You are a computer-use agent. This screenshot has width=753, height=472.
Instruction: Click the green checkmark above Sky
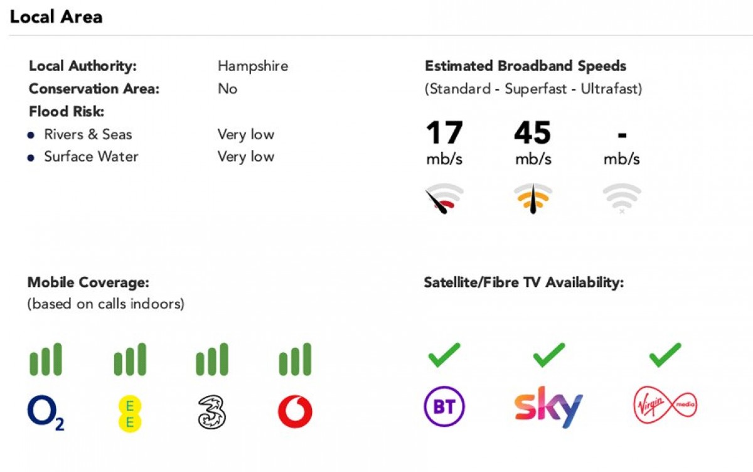coord(549,355)
